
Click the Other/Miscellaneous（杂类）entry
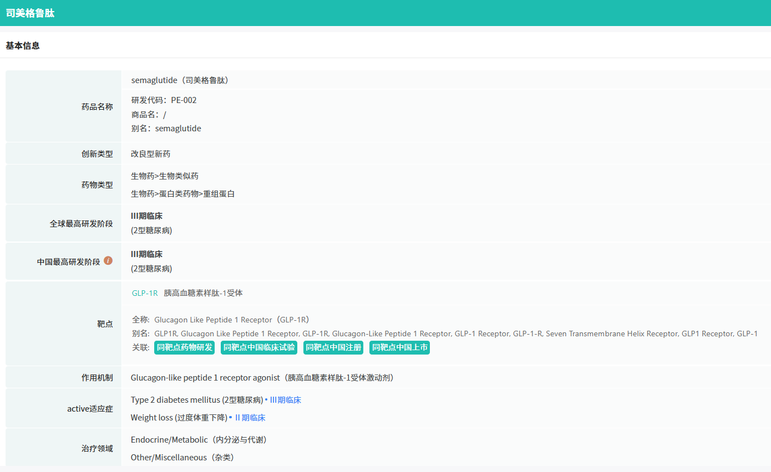click(182, 458)
